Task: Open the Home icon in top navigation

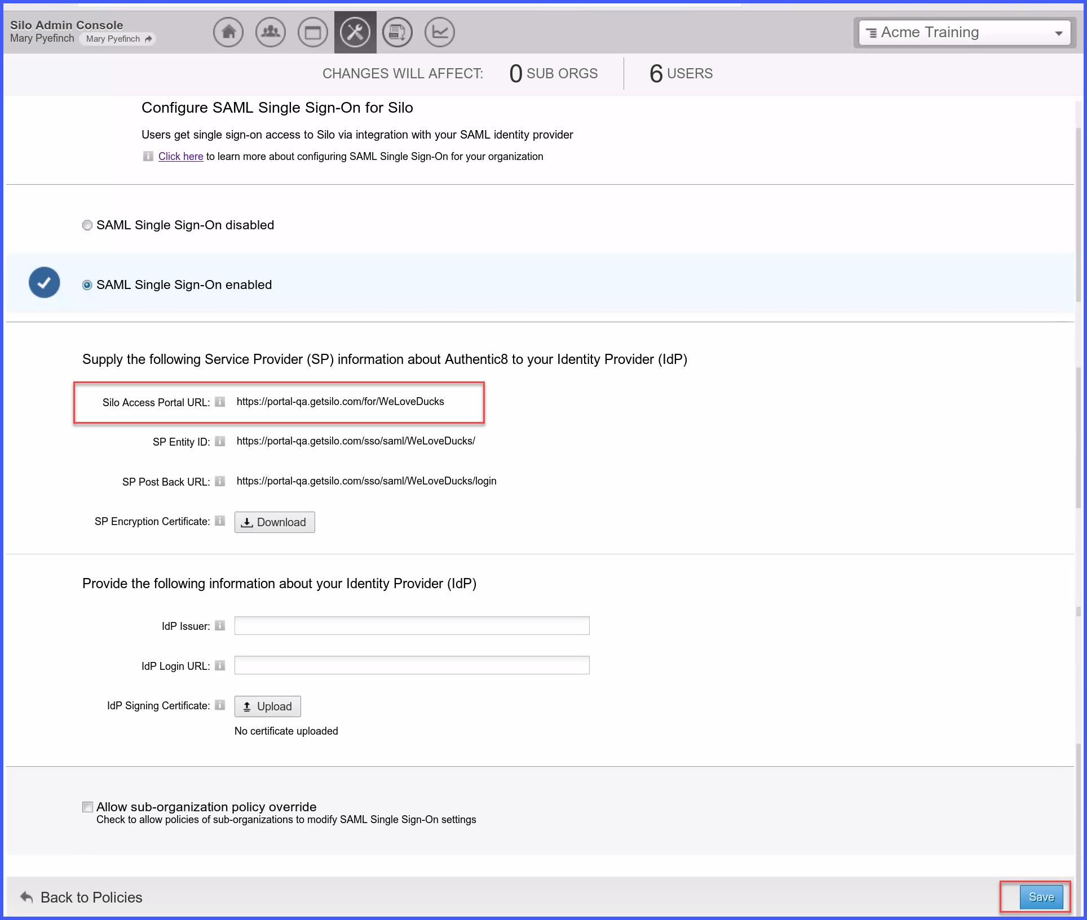Action: [x=228, y=32]
